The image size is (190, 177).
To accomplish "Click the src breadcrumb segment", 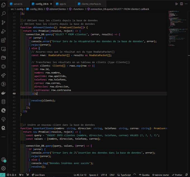I will click(x=12, y=9).
